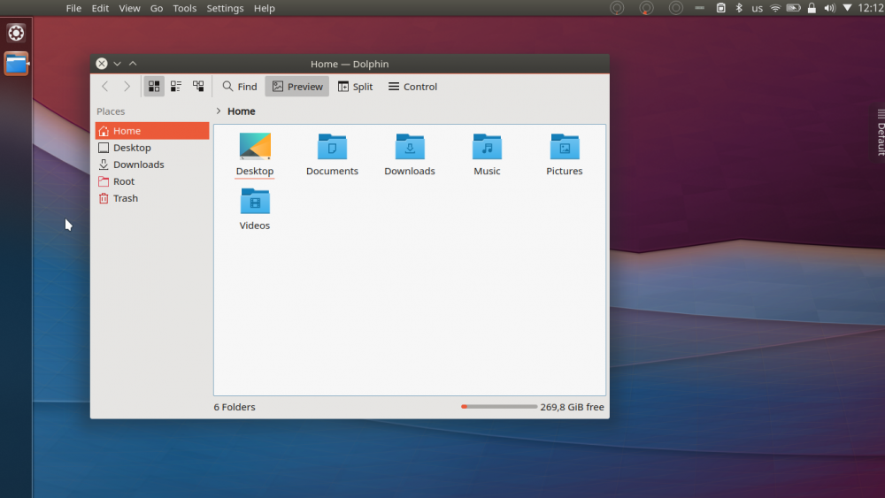885x498 pixels.
Task: Click the clipboard tray icon
Action: point(720,8)
